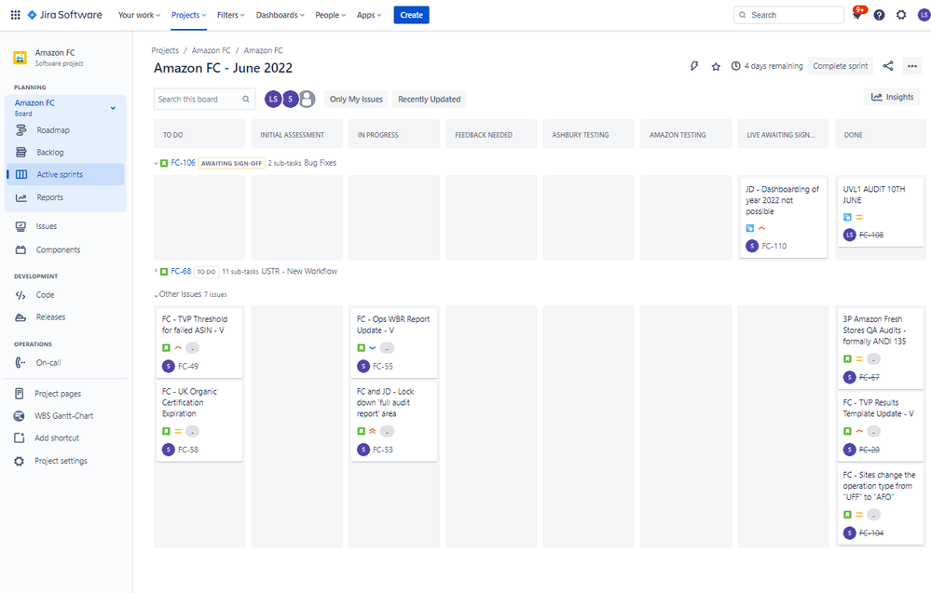
Task: Open On-call in the sidebar
Action: click(x=65, y=362)
